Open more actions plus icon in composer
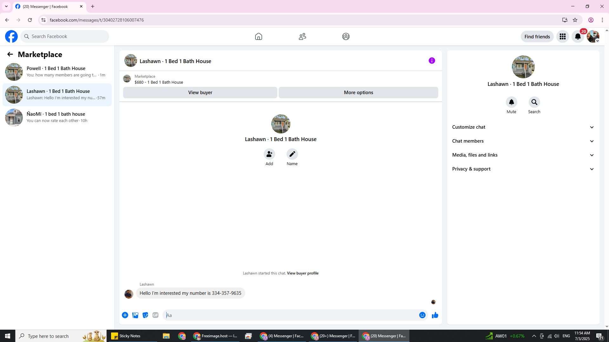The image size is (609, 342). click(125, 315)
